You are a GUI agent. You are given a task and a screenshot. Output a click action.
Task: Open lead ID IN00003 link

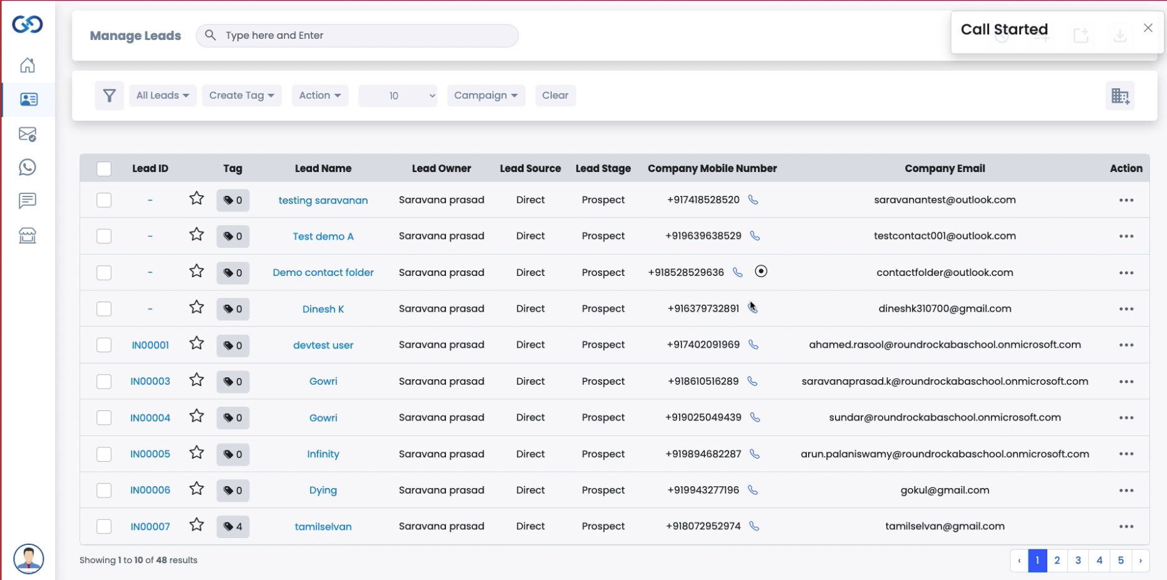coord(150,382)
